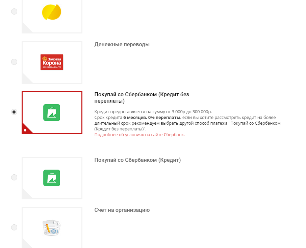Click the Денежные переводы heading
This screenshot has height=248, width=306.
point(122,45)
